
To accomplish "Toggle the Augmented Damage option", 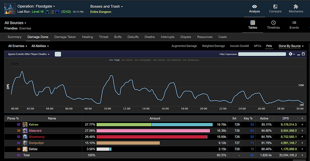I will click(x=184, y=46).
